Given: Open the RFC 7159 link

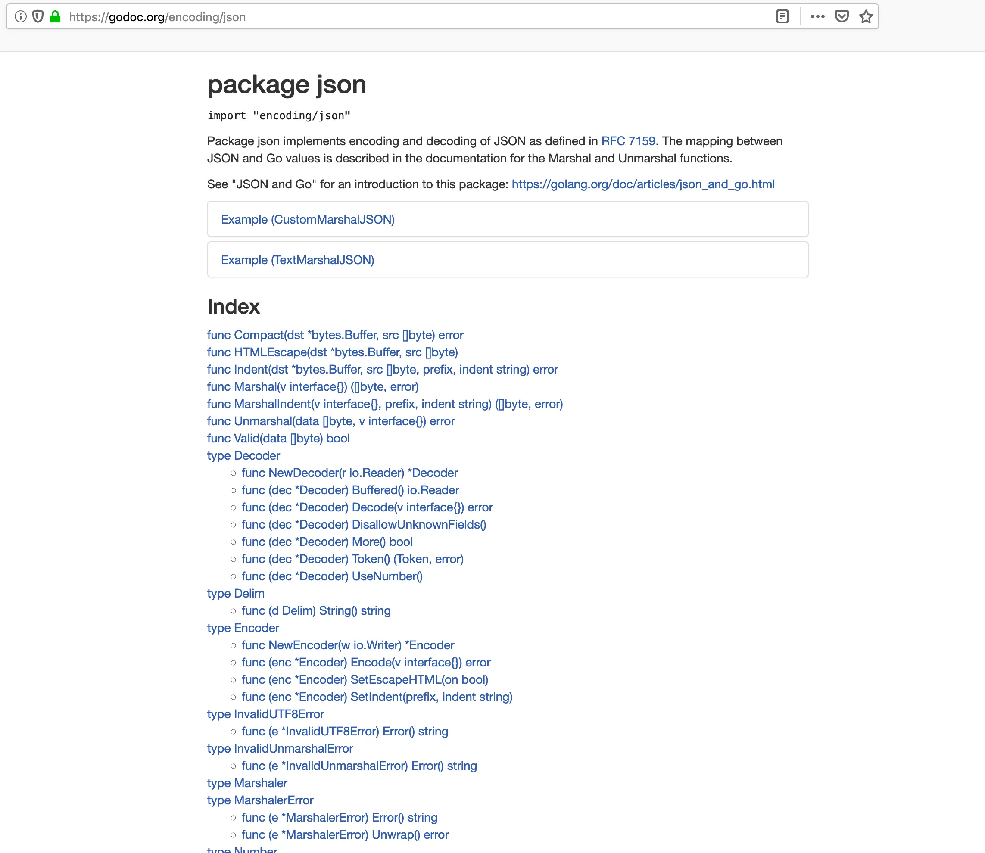Looking at the screenshot, I should tap(628, 141).
